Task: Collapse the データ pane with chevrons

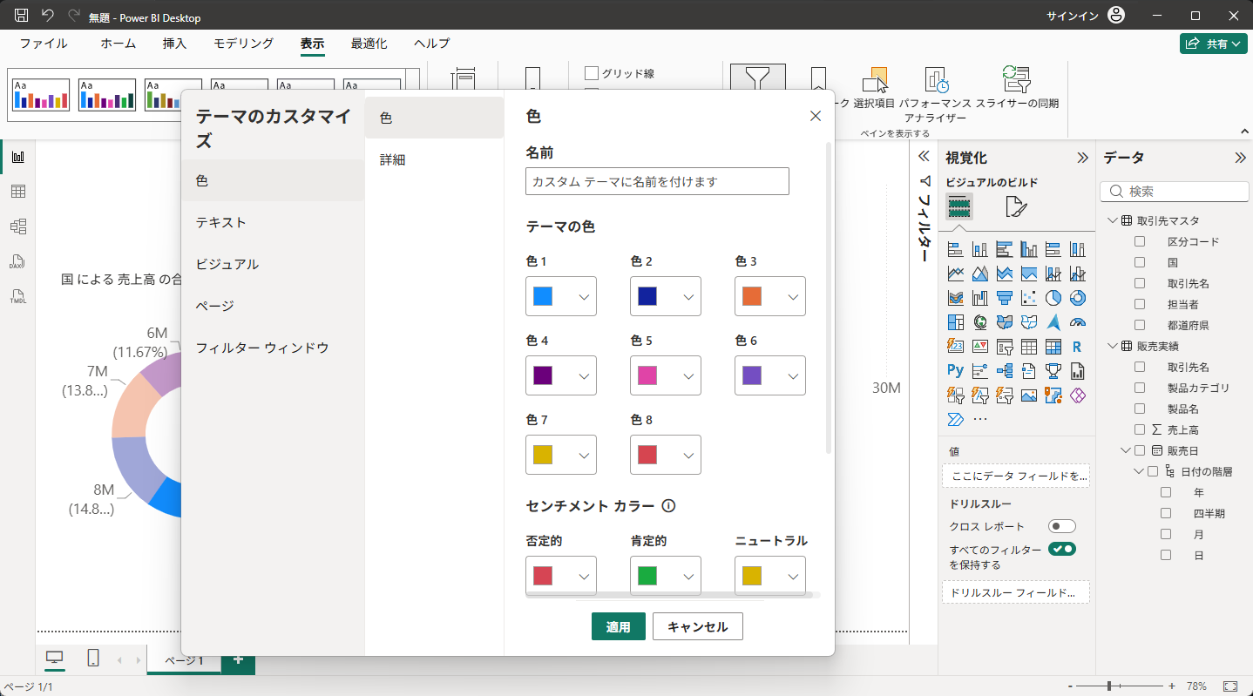Action: 1240,158
